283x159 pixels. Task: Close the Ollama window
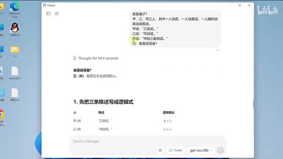pyautogui.click(x=249, y=5)
